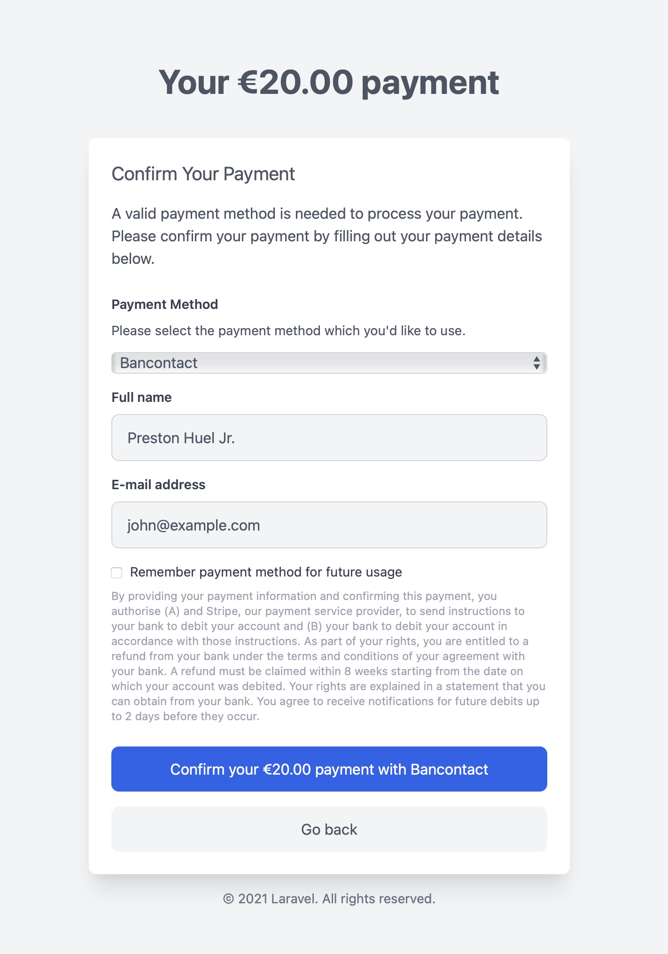The height and width of the screenshot is (954, 668).
Task: Click the word 'Stripe' in the legal text
Action: pos(222,611)
